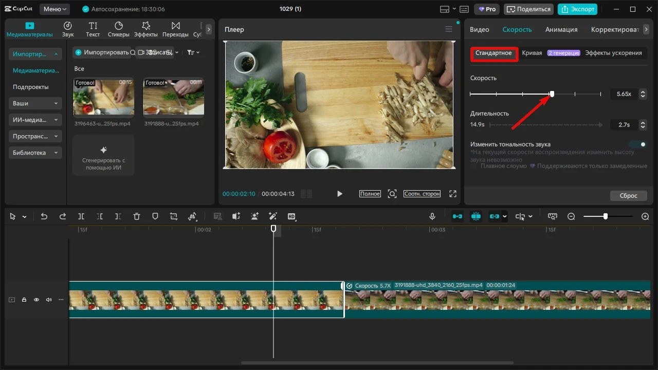Zoom in the timeline with the plus icon
Screen dimensions: 658x370
[646, 216]
